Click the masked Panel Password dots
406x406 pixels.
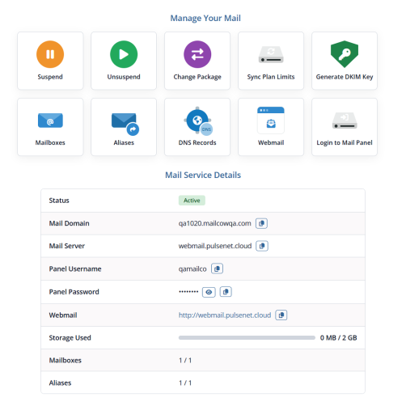188,291
